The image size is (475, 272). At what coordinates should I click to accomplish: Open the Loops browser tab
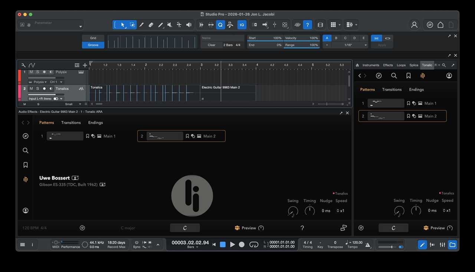[x=401, y=65]
